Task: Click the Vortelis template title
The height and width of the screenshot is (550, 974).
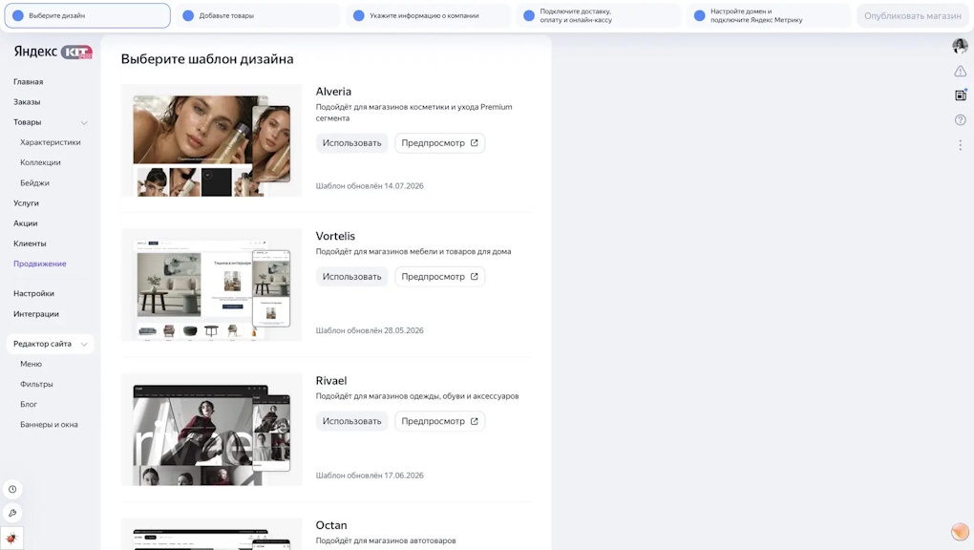Action: coord(335,236)
